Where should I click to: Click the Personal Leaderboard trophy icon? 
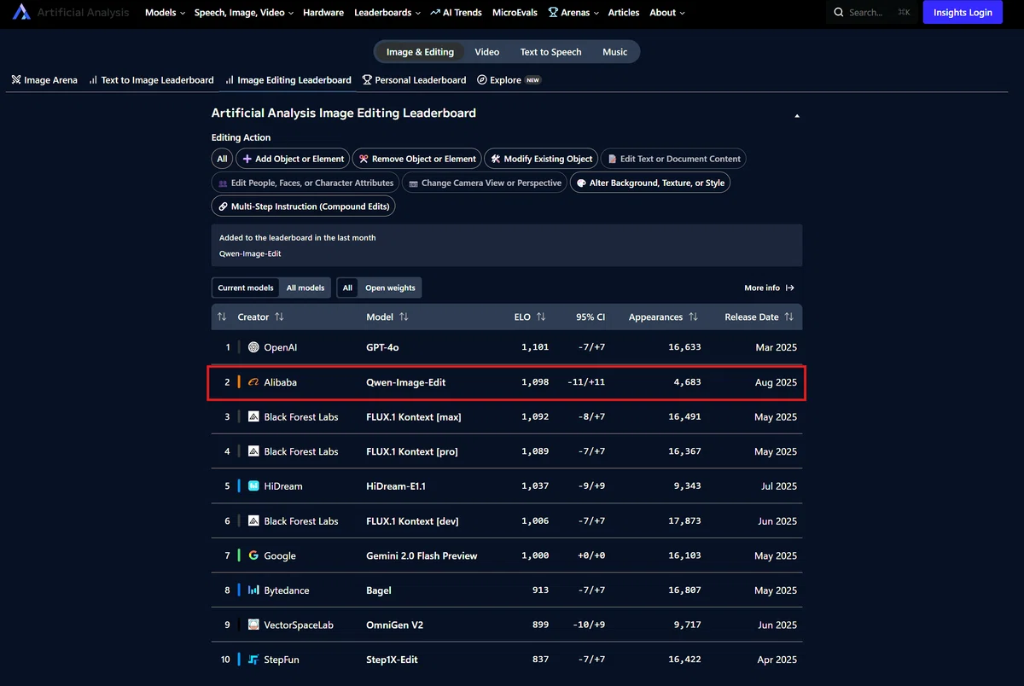pos(367,80)
